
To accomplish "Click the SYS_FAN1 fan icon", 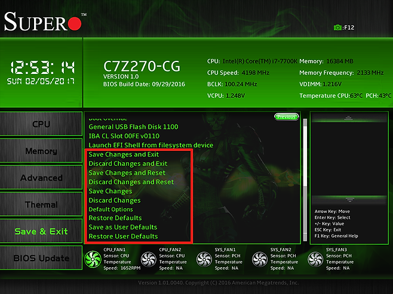I will pos(204,259).
